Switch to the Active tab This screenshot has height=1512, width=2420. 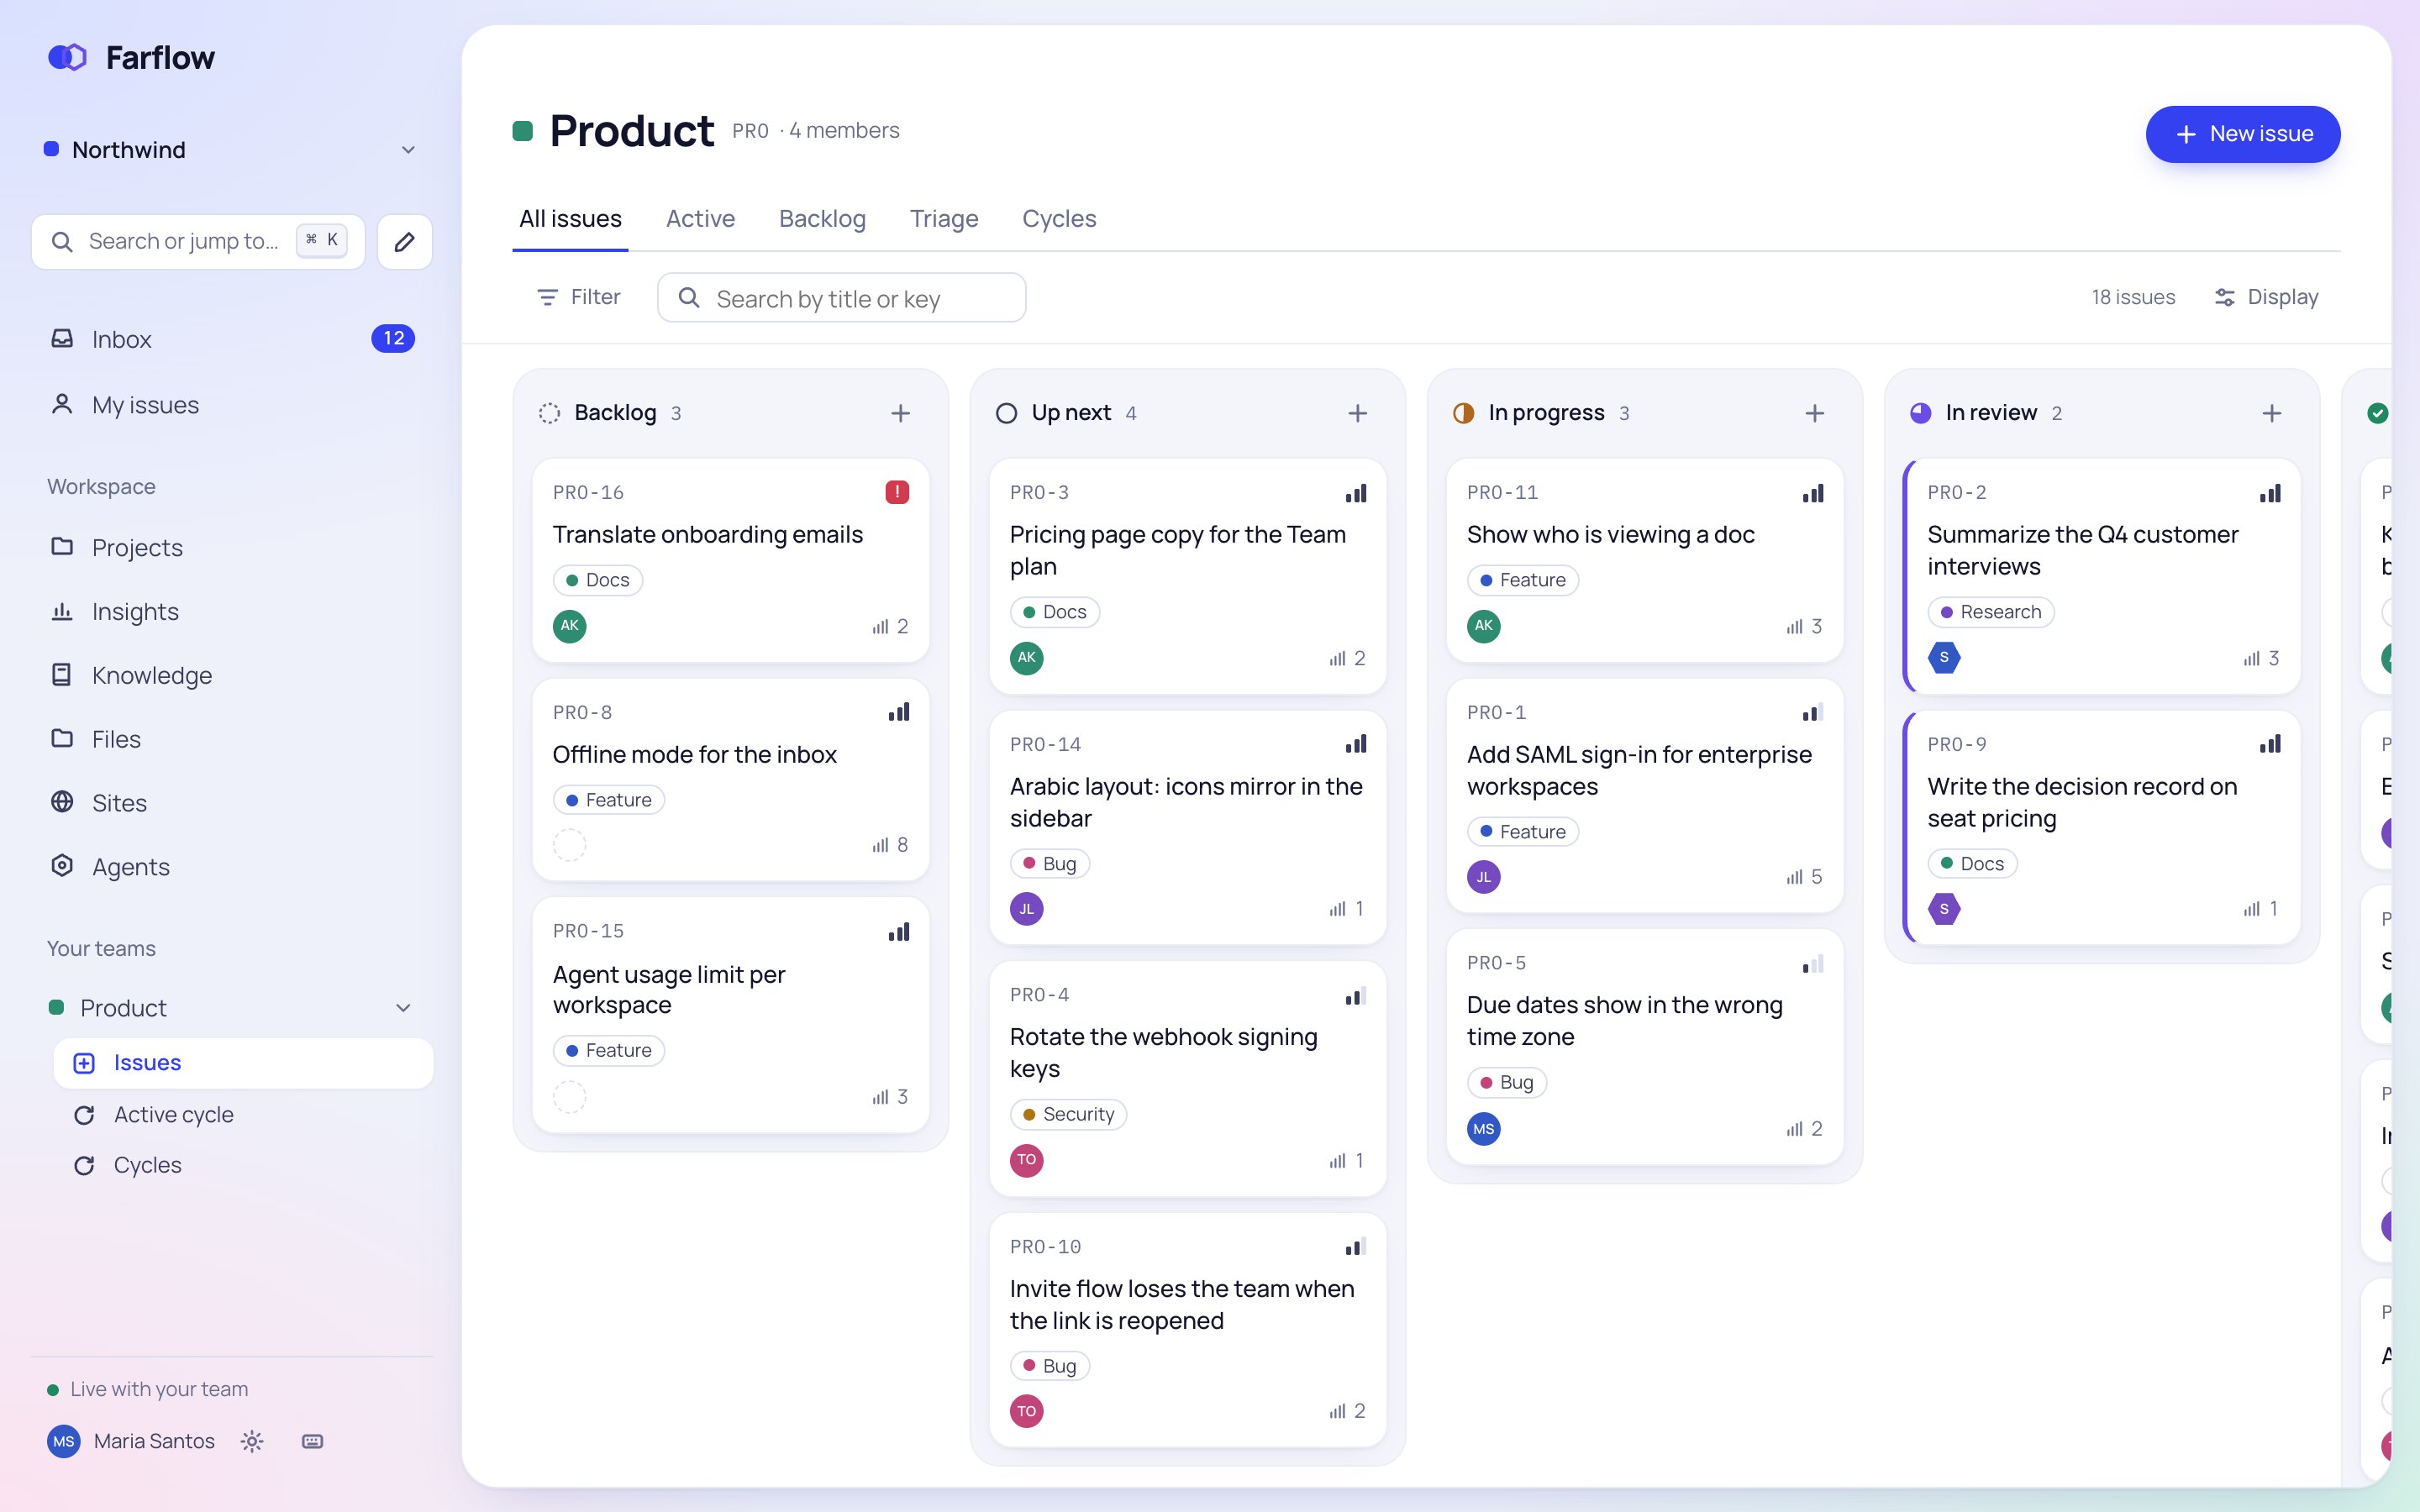pyautogui.click(x=700, y=219)
